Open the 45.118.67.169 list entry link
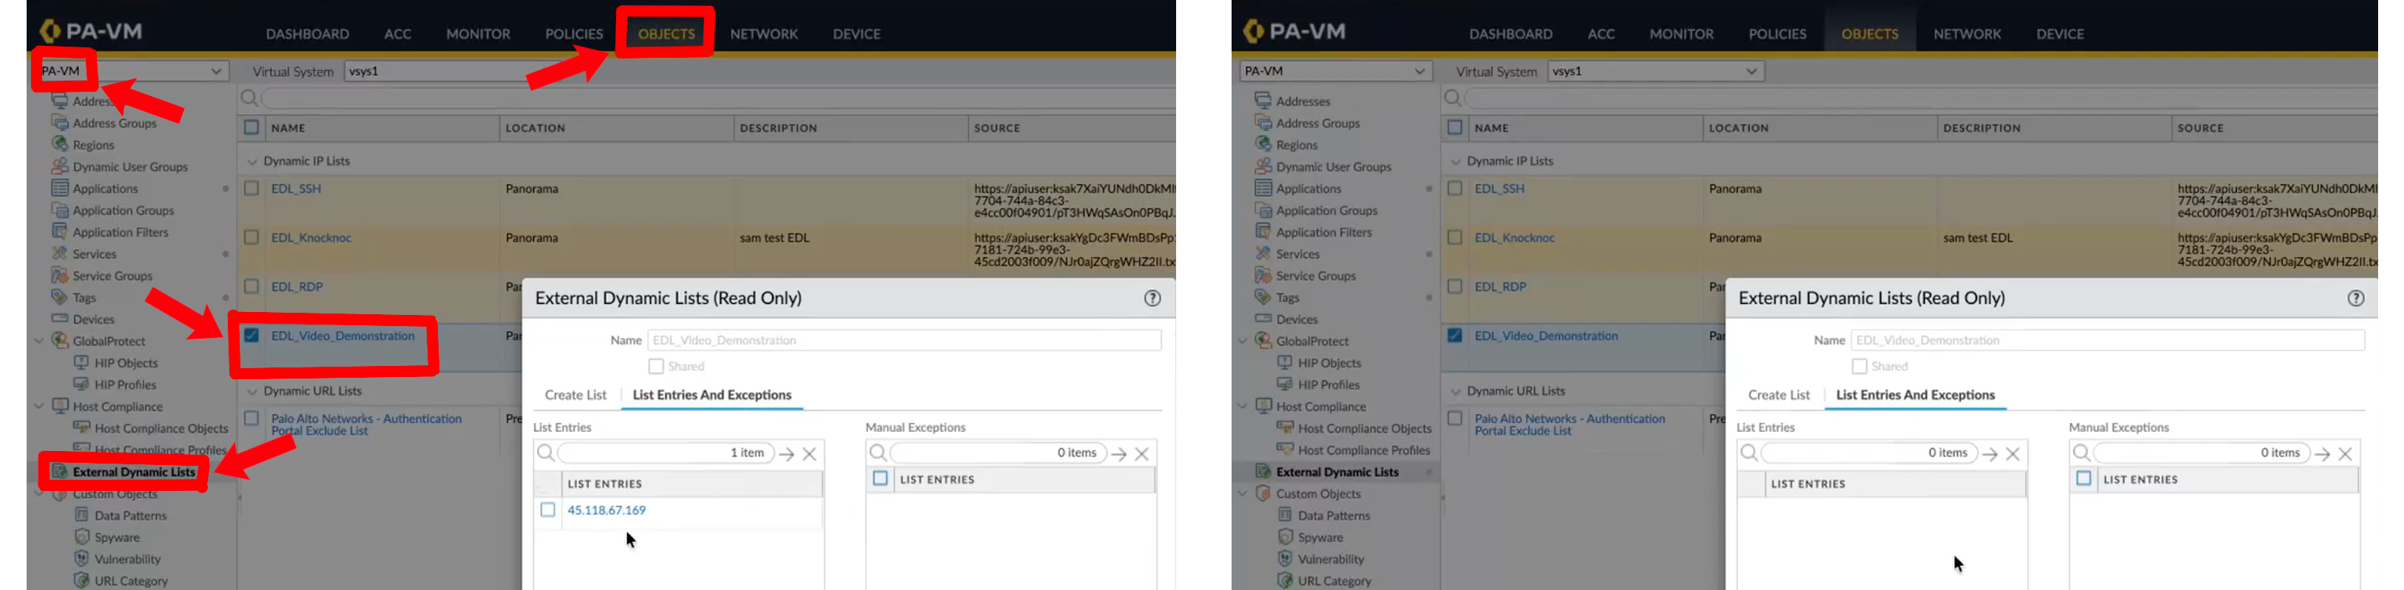The height and width of the screenshot is (590, 2404). pos(607,510)
